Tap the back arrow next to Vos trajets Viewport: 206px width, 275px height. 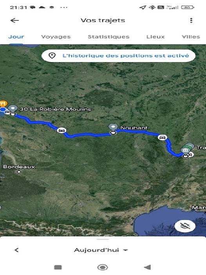point(14,20)
